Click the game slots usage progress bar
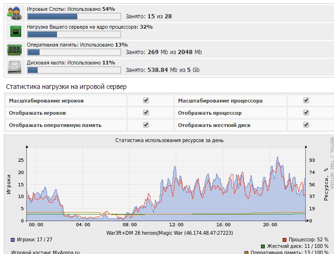Screen dimensions: 334x254 pyautogui.click(x=73, y=16)
